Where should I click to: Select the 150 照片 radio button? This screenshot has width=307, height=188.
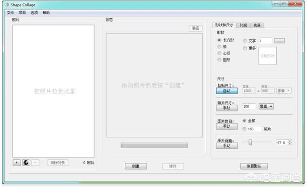244,129
